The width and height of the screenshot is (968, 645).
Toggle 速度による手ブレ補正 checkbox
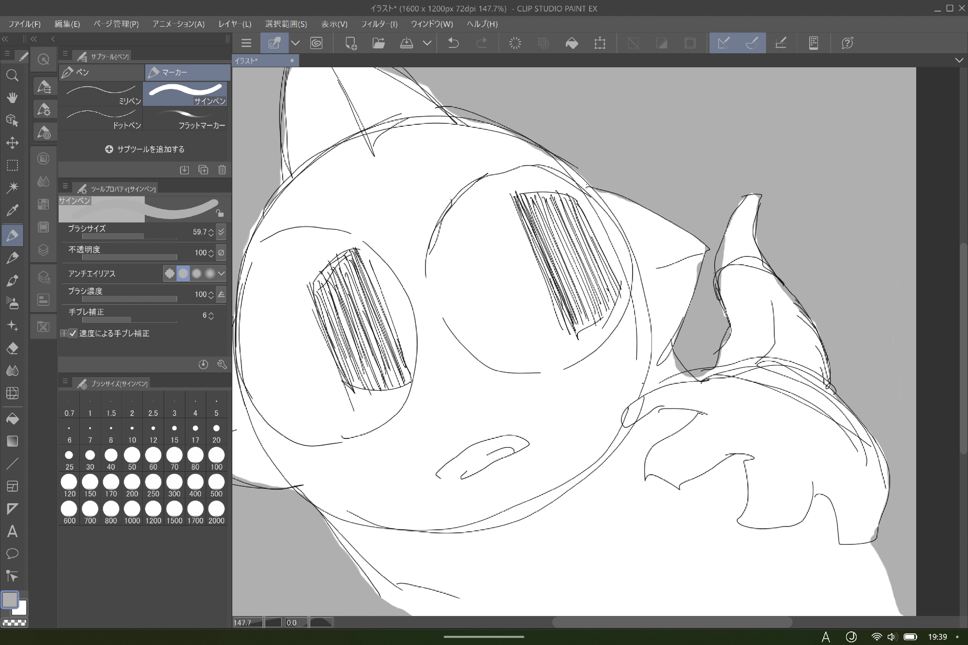point(73,333)
